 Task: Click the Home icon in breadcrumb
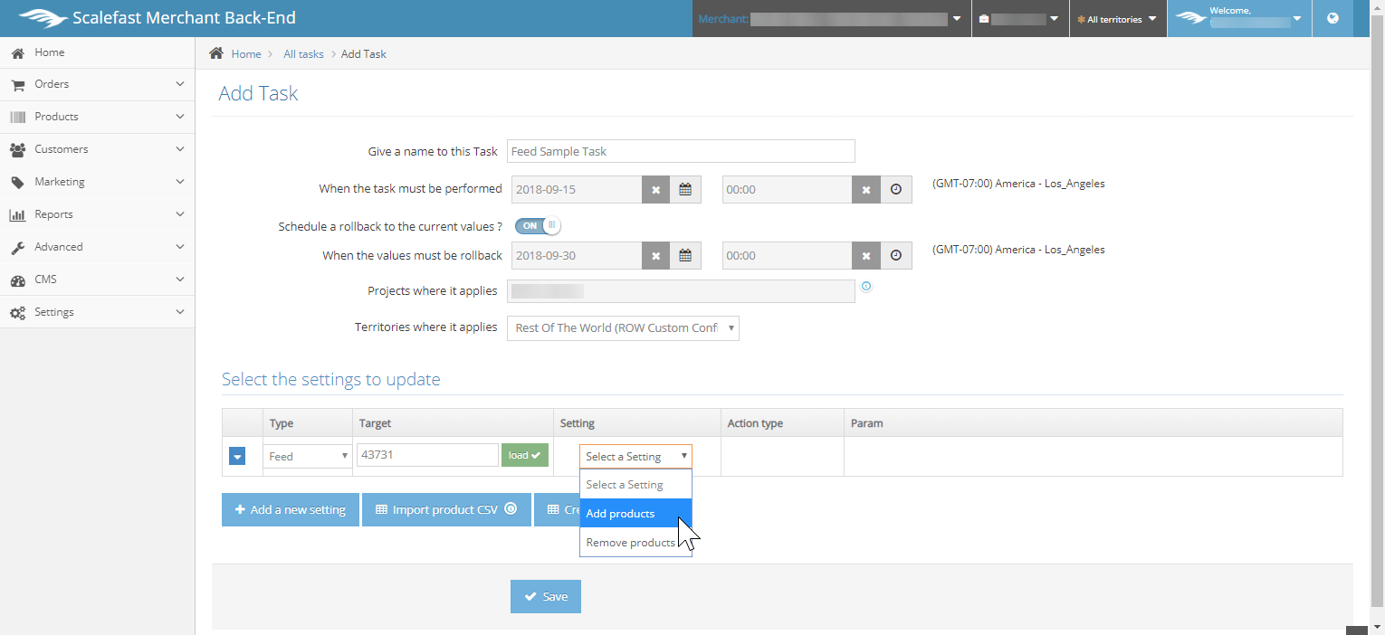pyautogui.click(x=216, y=53)
